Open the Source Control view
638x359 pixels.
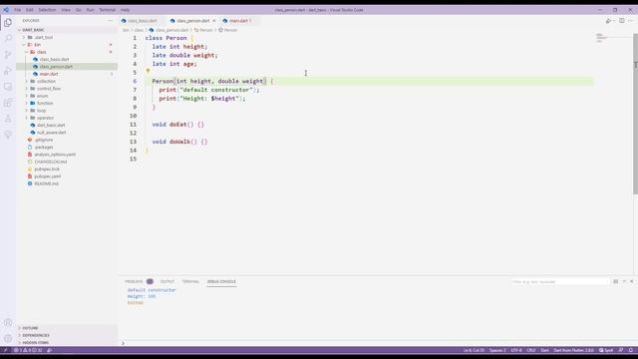pyautogui.click(x=8, y=55)
